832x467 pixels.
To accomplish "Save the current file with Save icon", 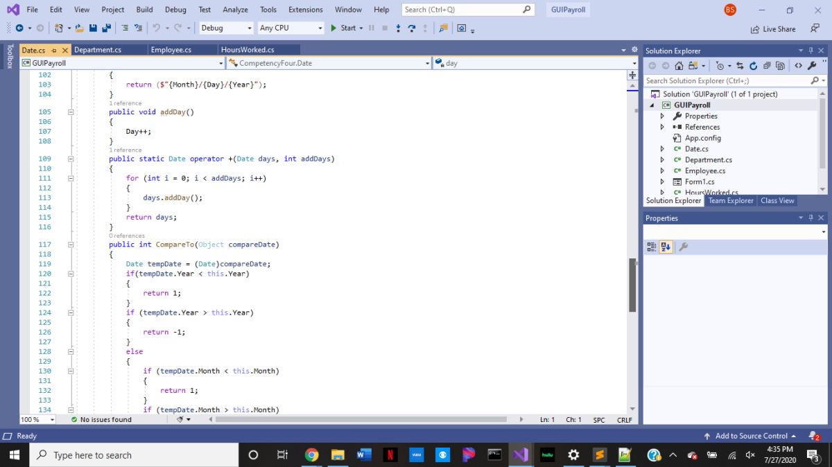I will click(93, 28).
